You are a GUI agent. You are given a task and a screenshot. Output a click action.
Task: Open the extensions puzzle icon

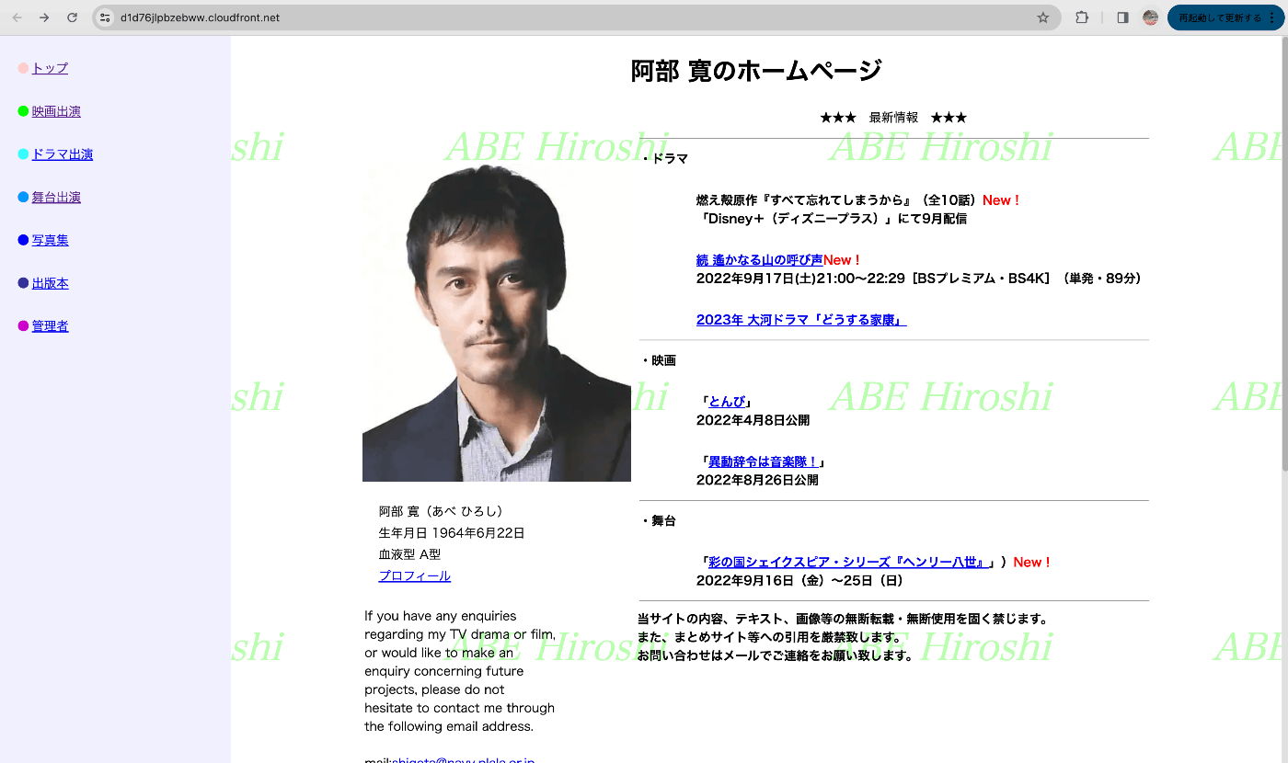coord(1083,17)
